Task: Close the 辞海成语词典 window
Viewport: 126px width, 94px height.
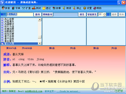Action: [123, 3]
